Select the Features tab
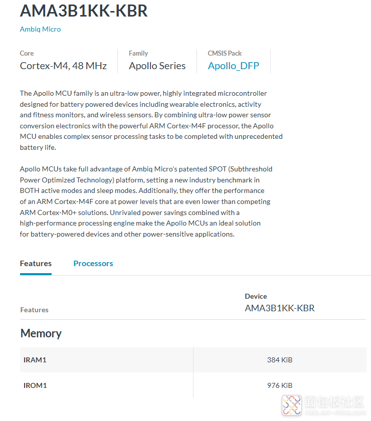 pyautogui.click(x=36, y=264)
